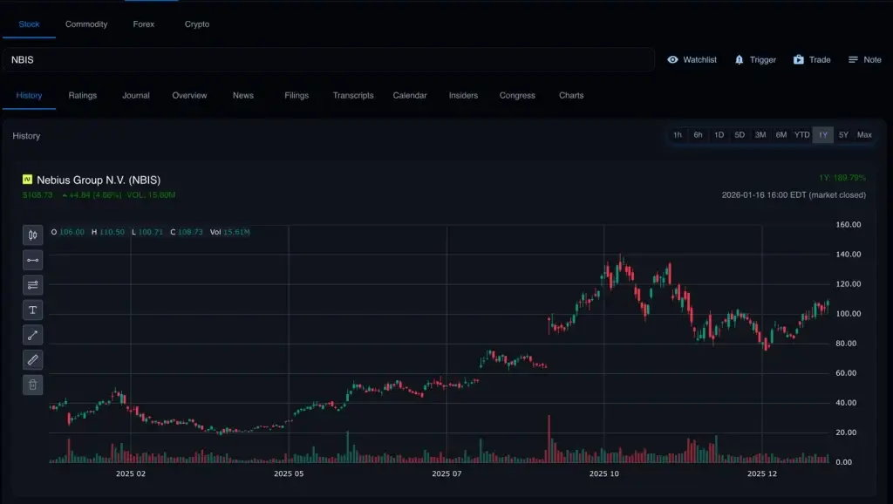This screenshot has width=893, height=504.
Task: Click the NBIS ticker search field
Action: pyautogui.click(x=331, y=59)
